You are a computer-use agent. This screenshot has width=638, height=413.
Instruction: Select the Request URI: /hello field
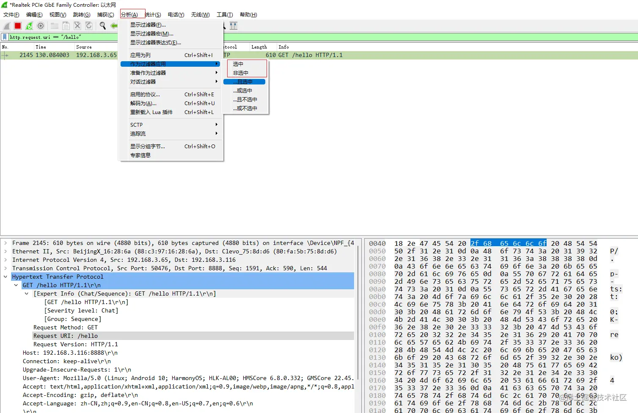point(193,336)
